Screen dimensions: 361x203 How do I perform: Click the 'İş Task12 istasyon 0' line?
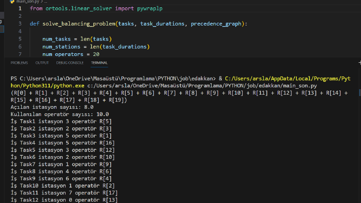click(x=64, y=200)
